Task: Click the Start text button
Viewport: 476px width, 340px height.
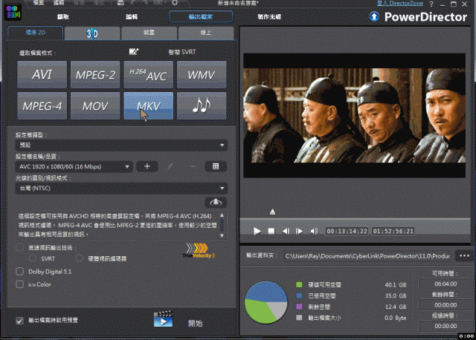Action: tap(195, 323)
